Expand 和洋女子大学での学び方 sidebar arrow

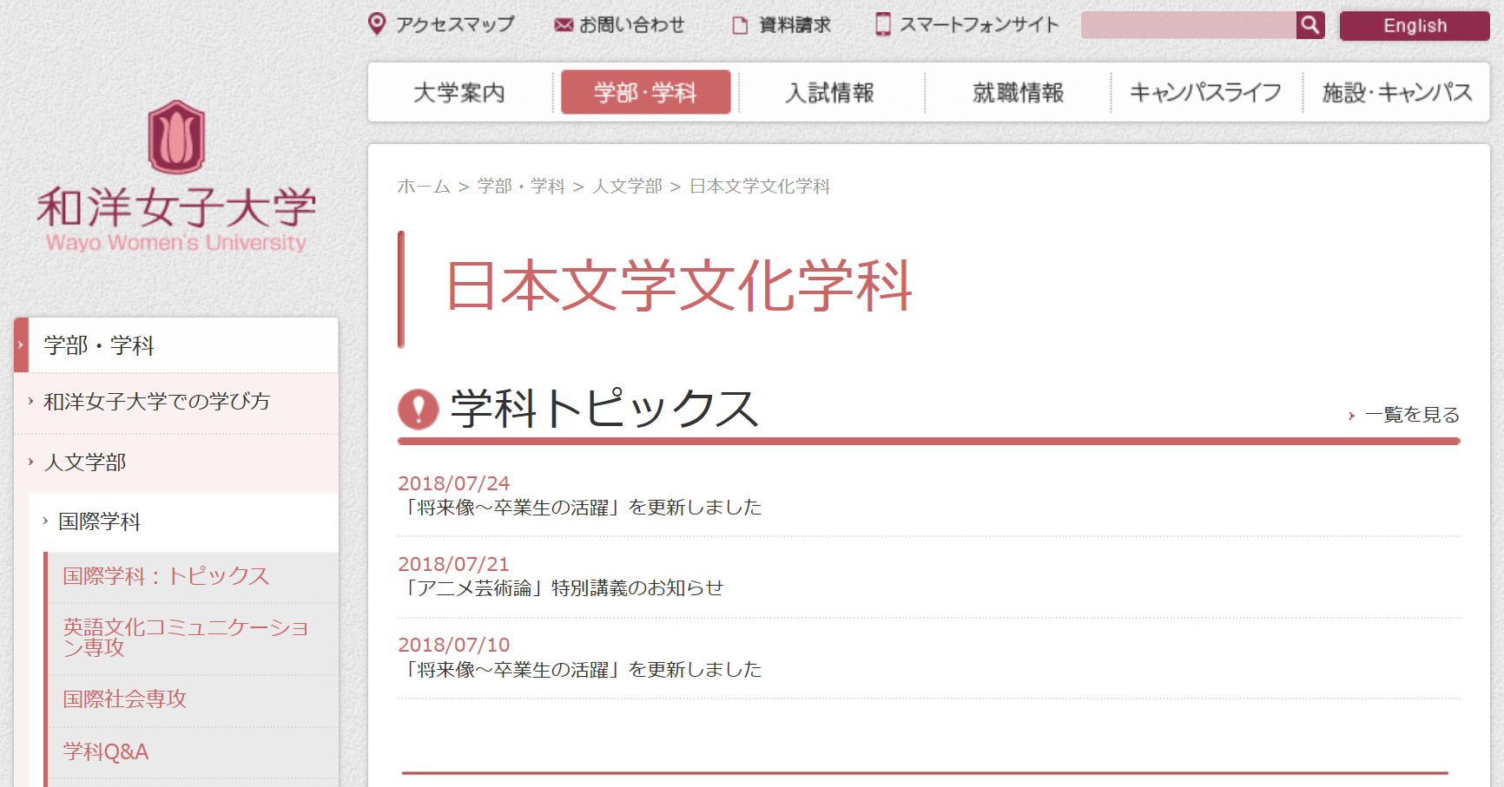tap(30, 401)
